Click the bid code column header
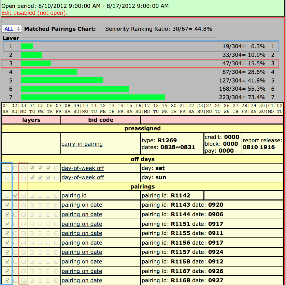The width and height of the screenshot is (286, 285). (x=100, y=120)
